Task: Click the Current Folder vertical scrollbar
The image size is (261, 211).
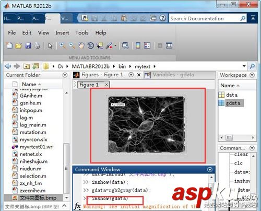Action: pyautogui.click(x=66, y=168)
